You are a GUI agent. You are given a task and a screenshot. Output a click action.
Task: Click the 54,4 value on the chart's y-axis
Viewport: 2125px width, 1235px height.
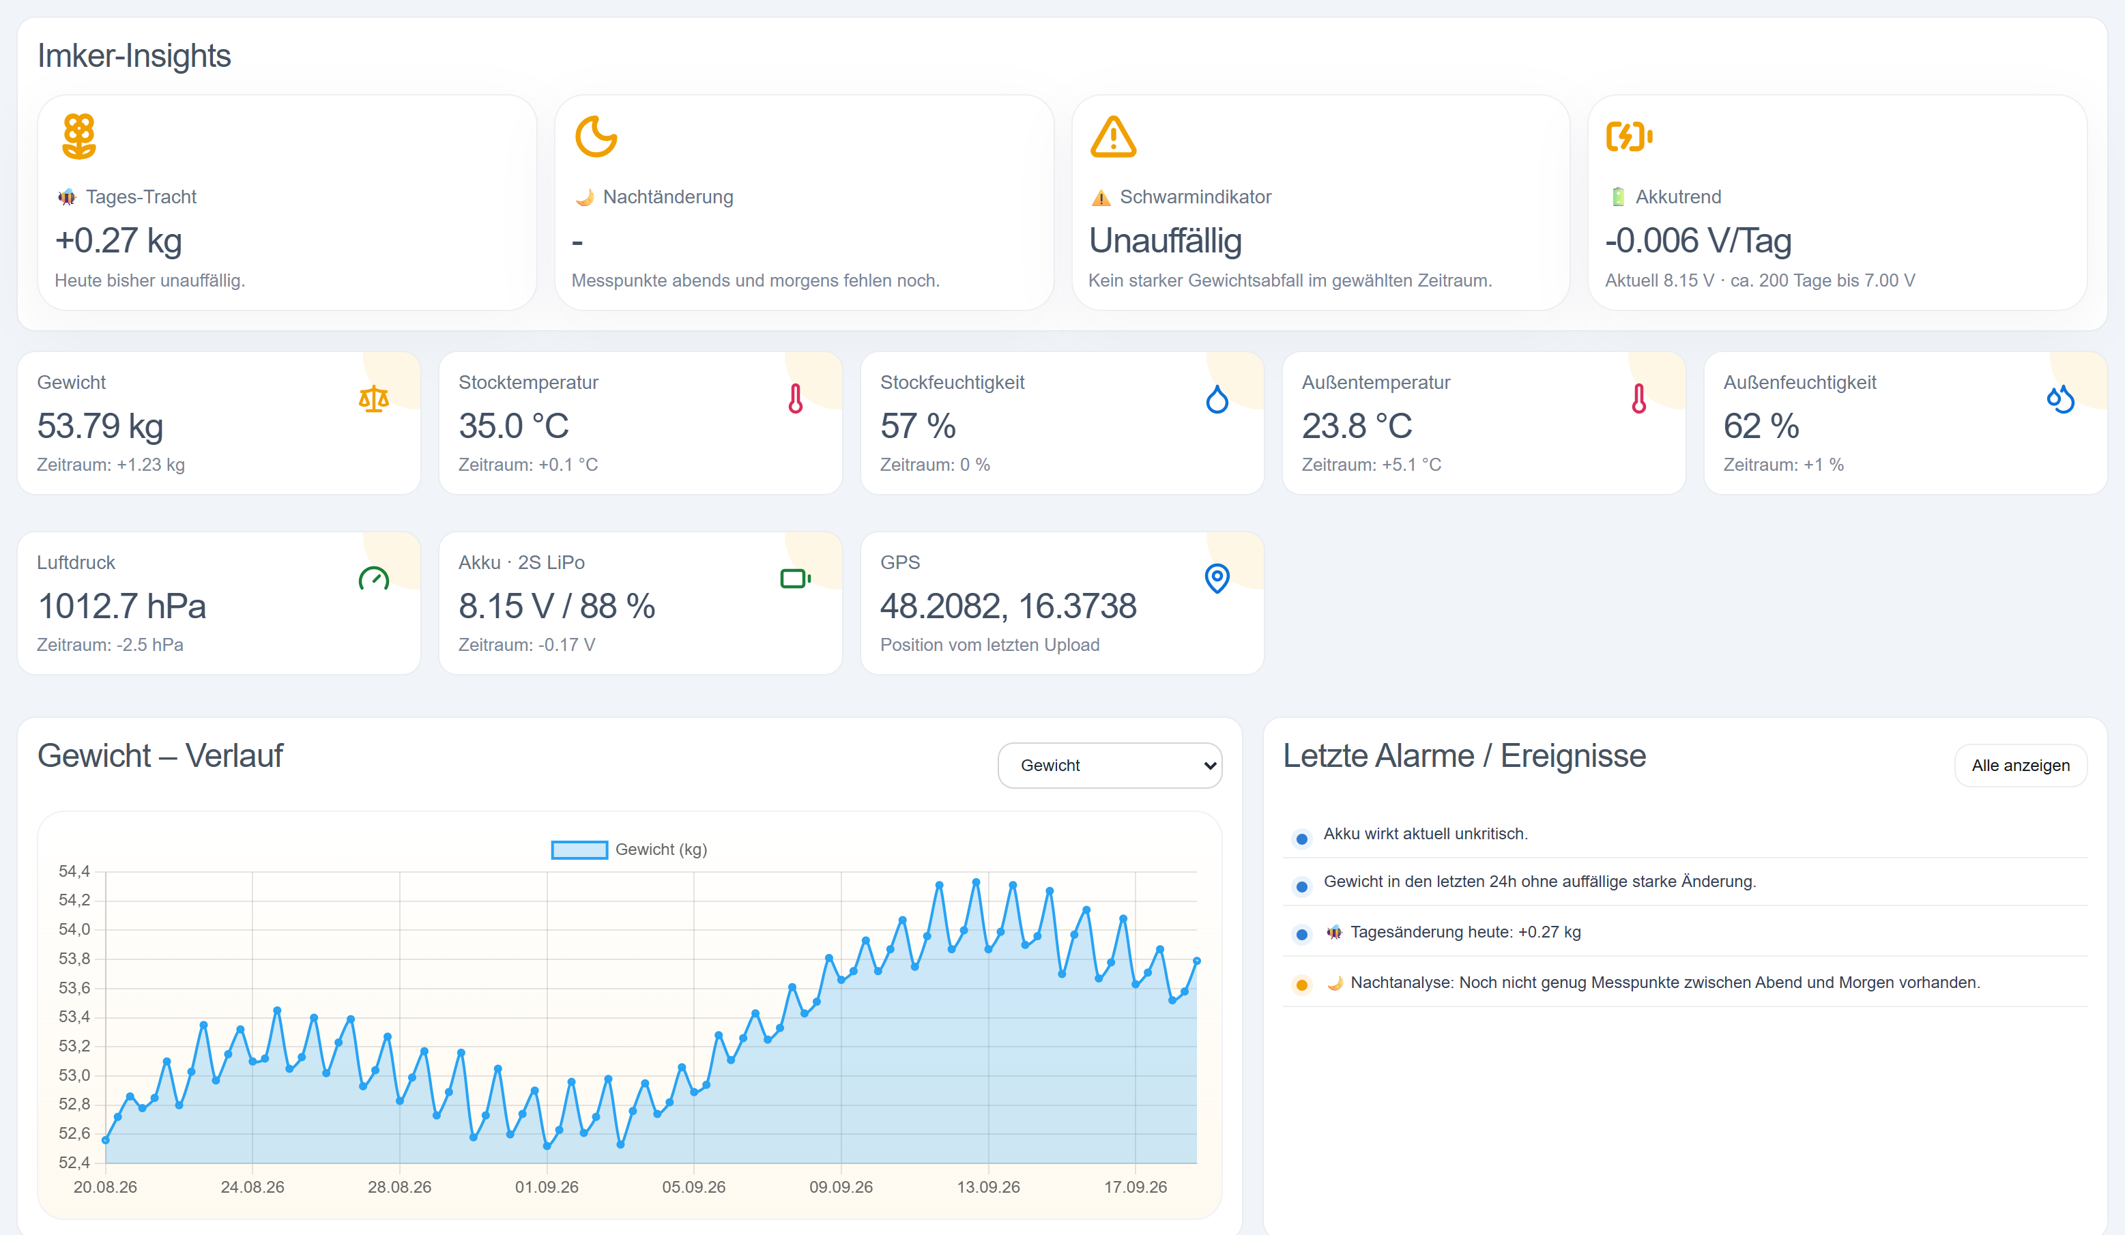[x=74, y=872]
